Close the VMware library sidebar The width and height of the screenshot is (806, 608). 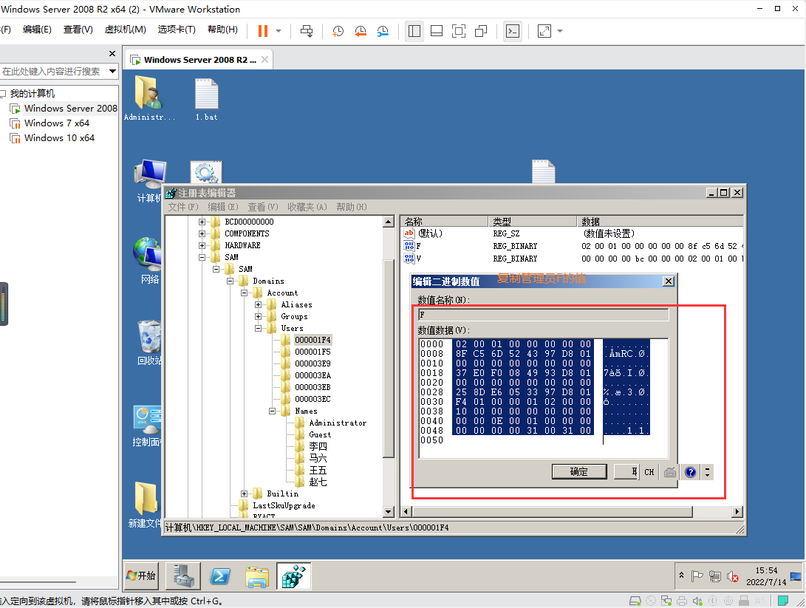tap(112, 53)
